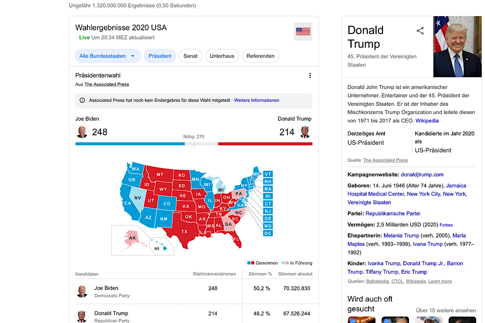The width and height of the screenshot is (485, 323).
Task: Click the share icon beside Donald Trump
Action: [420, 31]
